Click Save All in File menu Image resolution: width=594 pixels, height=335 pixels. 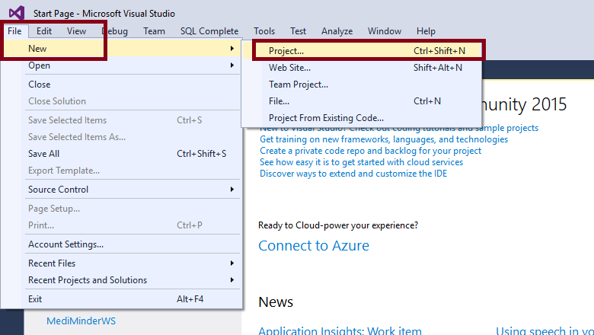click(x=43, y=154)
